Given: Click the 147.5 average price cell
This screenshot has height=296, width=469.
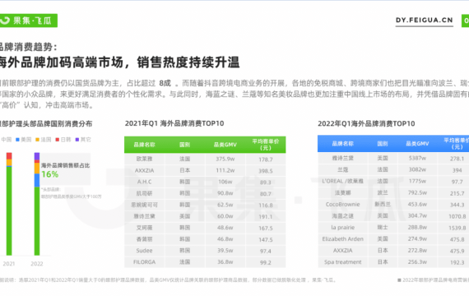Looking at the screenshot, I should [x=266, y=240].
